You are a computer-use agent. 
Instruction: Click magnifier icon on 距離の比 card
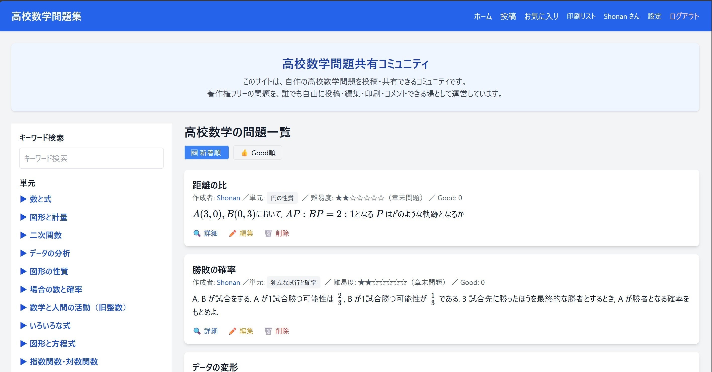[x=197, y=233]
